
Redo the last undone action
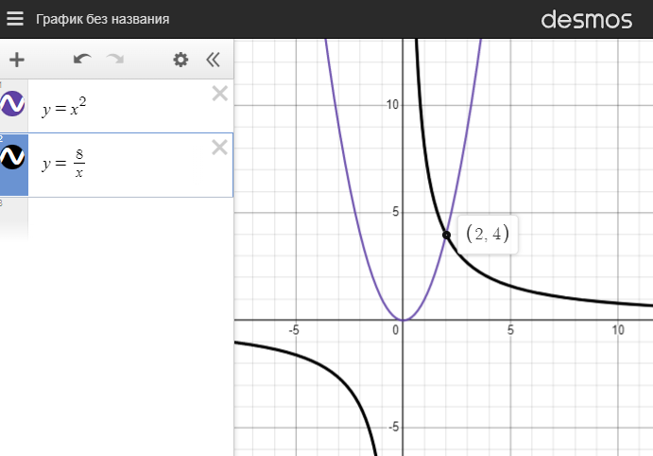[115, 60]
